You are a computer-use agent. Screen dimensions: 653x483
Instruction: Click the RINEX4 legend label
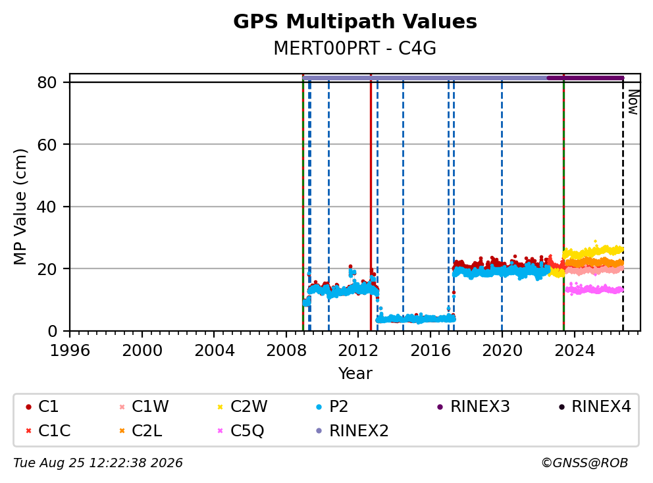pos(601,407)
